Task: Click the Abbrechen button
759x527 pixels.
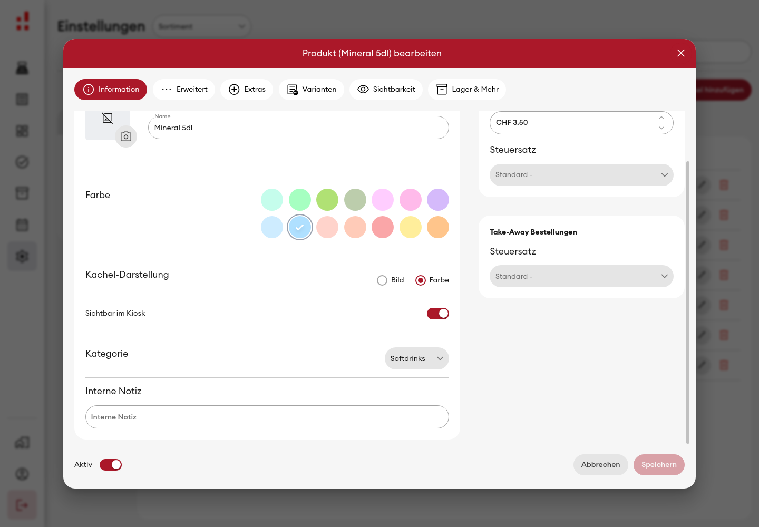Action: (601, 465)
